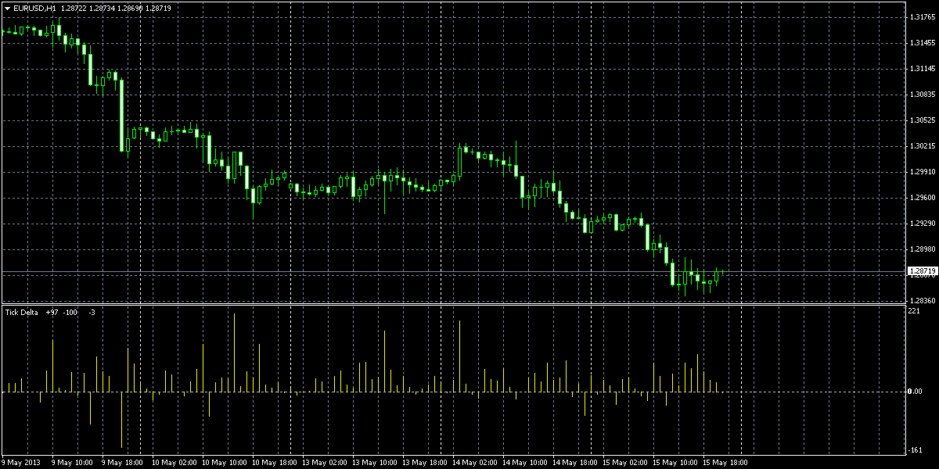The width and height of the screenshot is (939, 469).
Task: Click the triangle icon before EURUSD,H1
Action: tap(7, 8)
